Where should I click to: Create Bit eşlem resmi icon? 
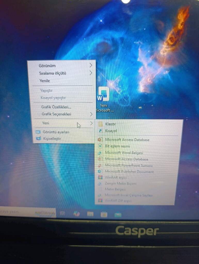100,146
